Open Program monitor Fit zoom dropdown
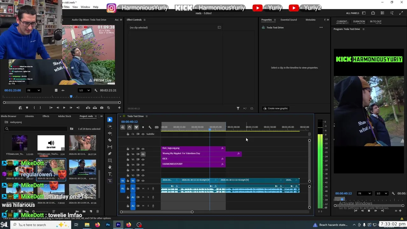407x229 pixels. pyautogui.click(x=364, y=193)
